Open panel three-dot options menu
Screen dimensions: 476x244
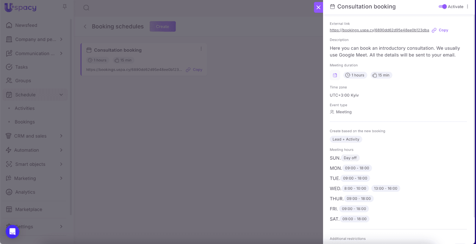pos(467,7)
